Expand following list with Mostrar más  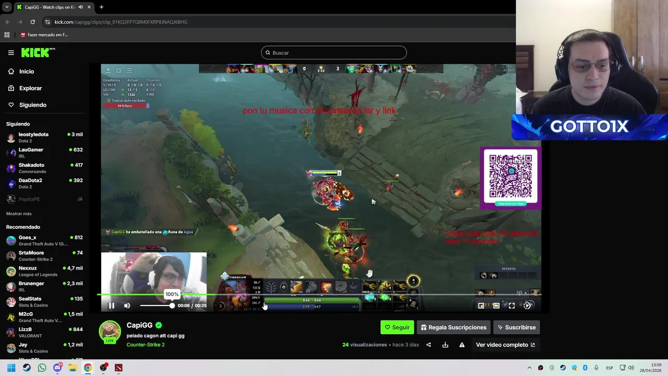pos(19,214)
